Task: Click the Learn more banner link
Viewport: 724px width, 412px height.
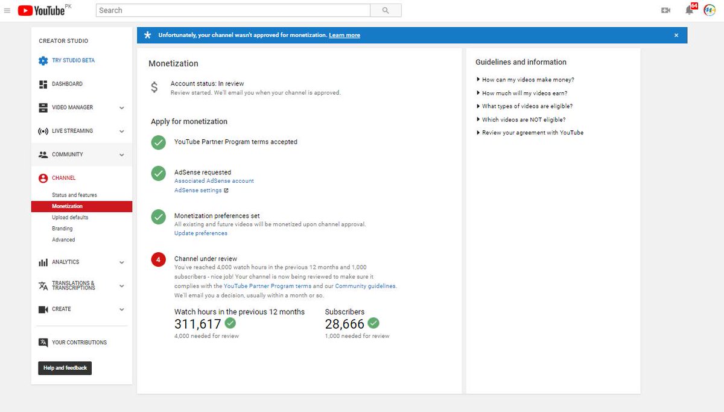Action: (345, 36)
